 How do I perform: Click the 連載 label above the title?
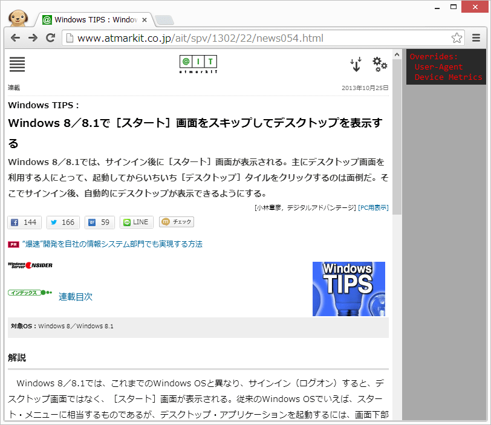click(14, 88)
